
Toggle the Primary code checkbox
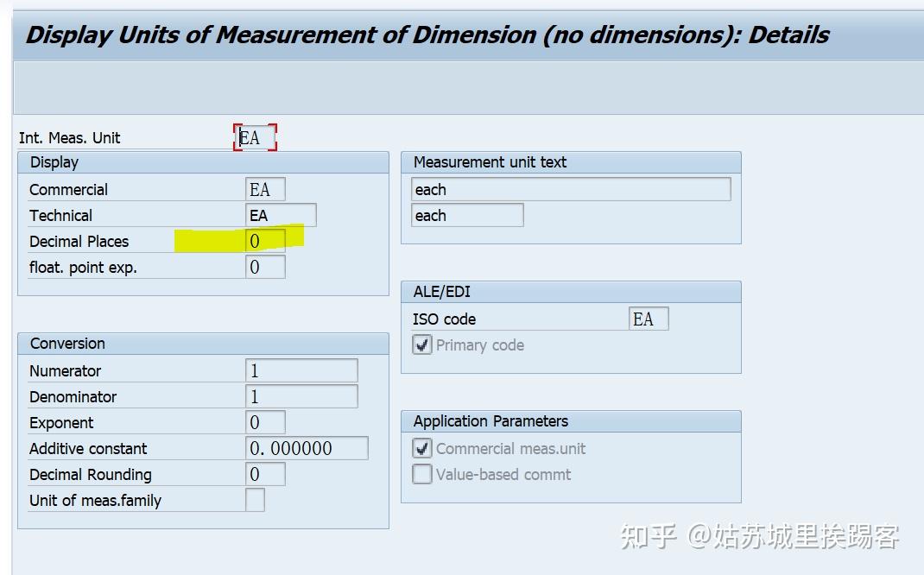tap(421, 344)
